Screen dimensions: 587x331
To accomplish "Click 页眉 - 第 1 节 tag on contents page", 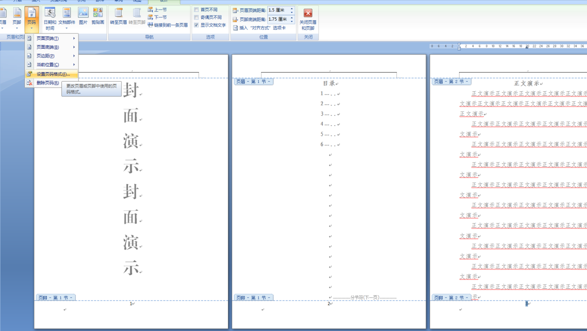I will coord(254,82).
